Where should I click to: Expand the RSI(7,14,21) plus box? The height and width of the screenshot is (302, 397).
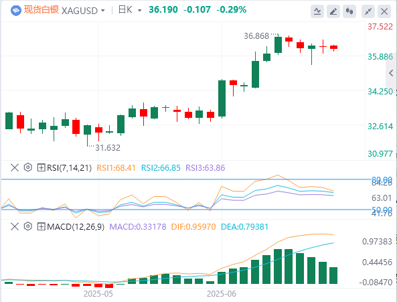point(41,167)
